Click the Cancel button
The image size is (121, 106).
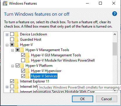click(106, 99)
